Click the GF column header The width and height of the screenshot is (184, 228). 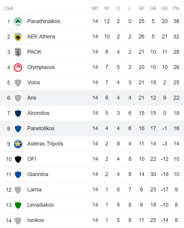(142, 8)
